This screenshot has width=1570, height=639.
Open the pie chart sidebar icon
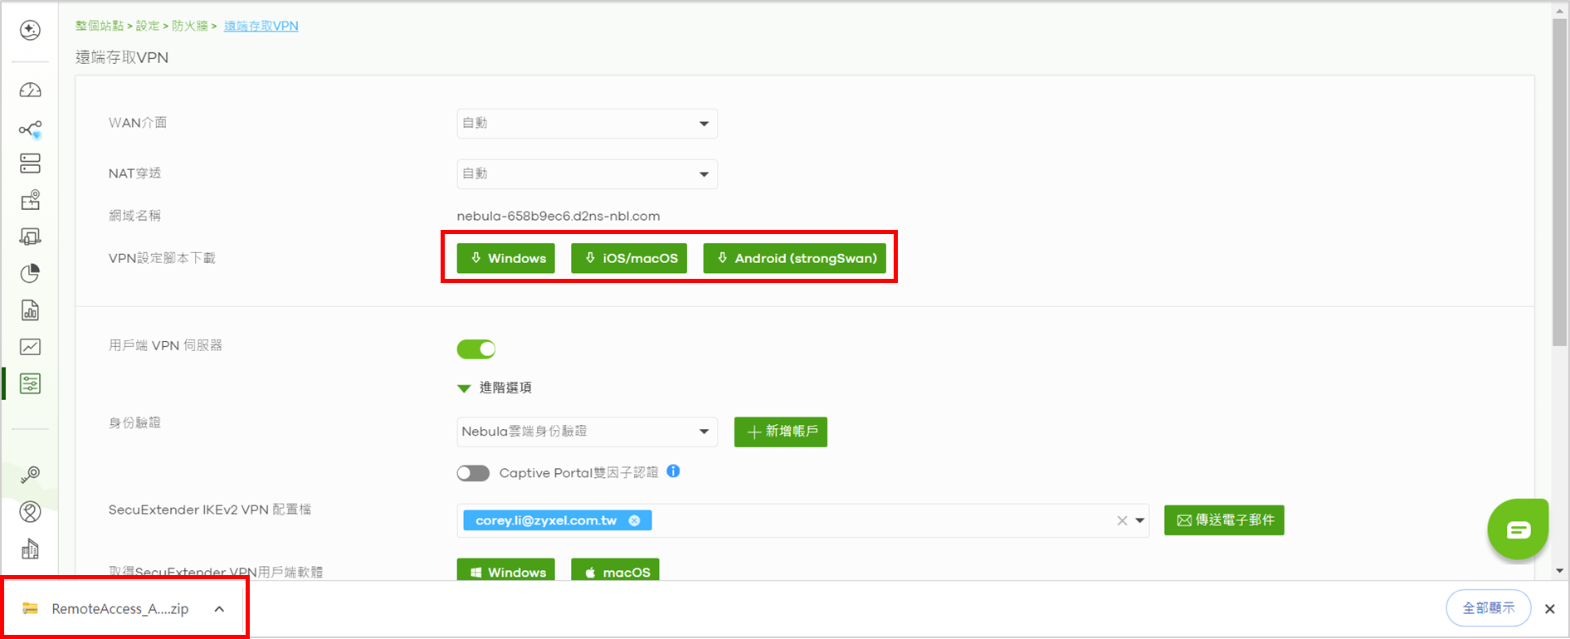pos(30,273)
